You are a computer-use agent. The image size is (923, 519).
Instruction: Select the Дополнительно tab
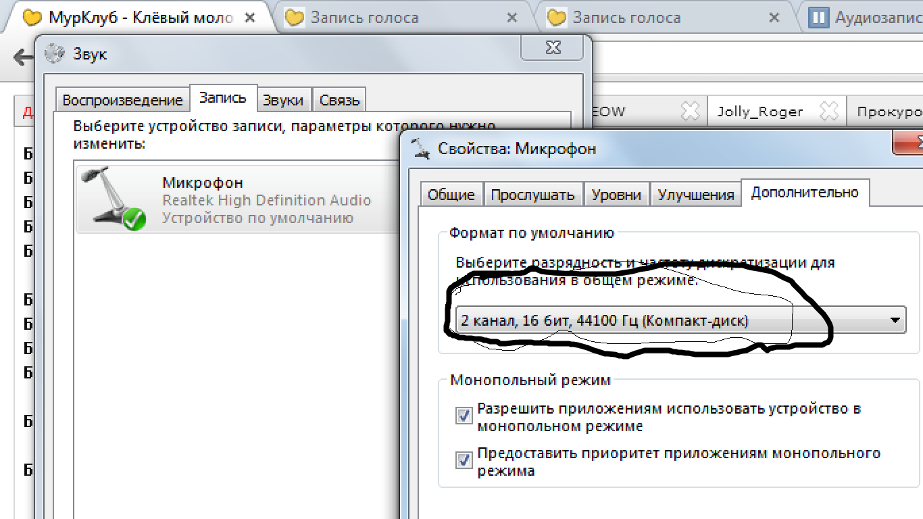(805, 193)
